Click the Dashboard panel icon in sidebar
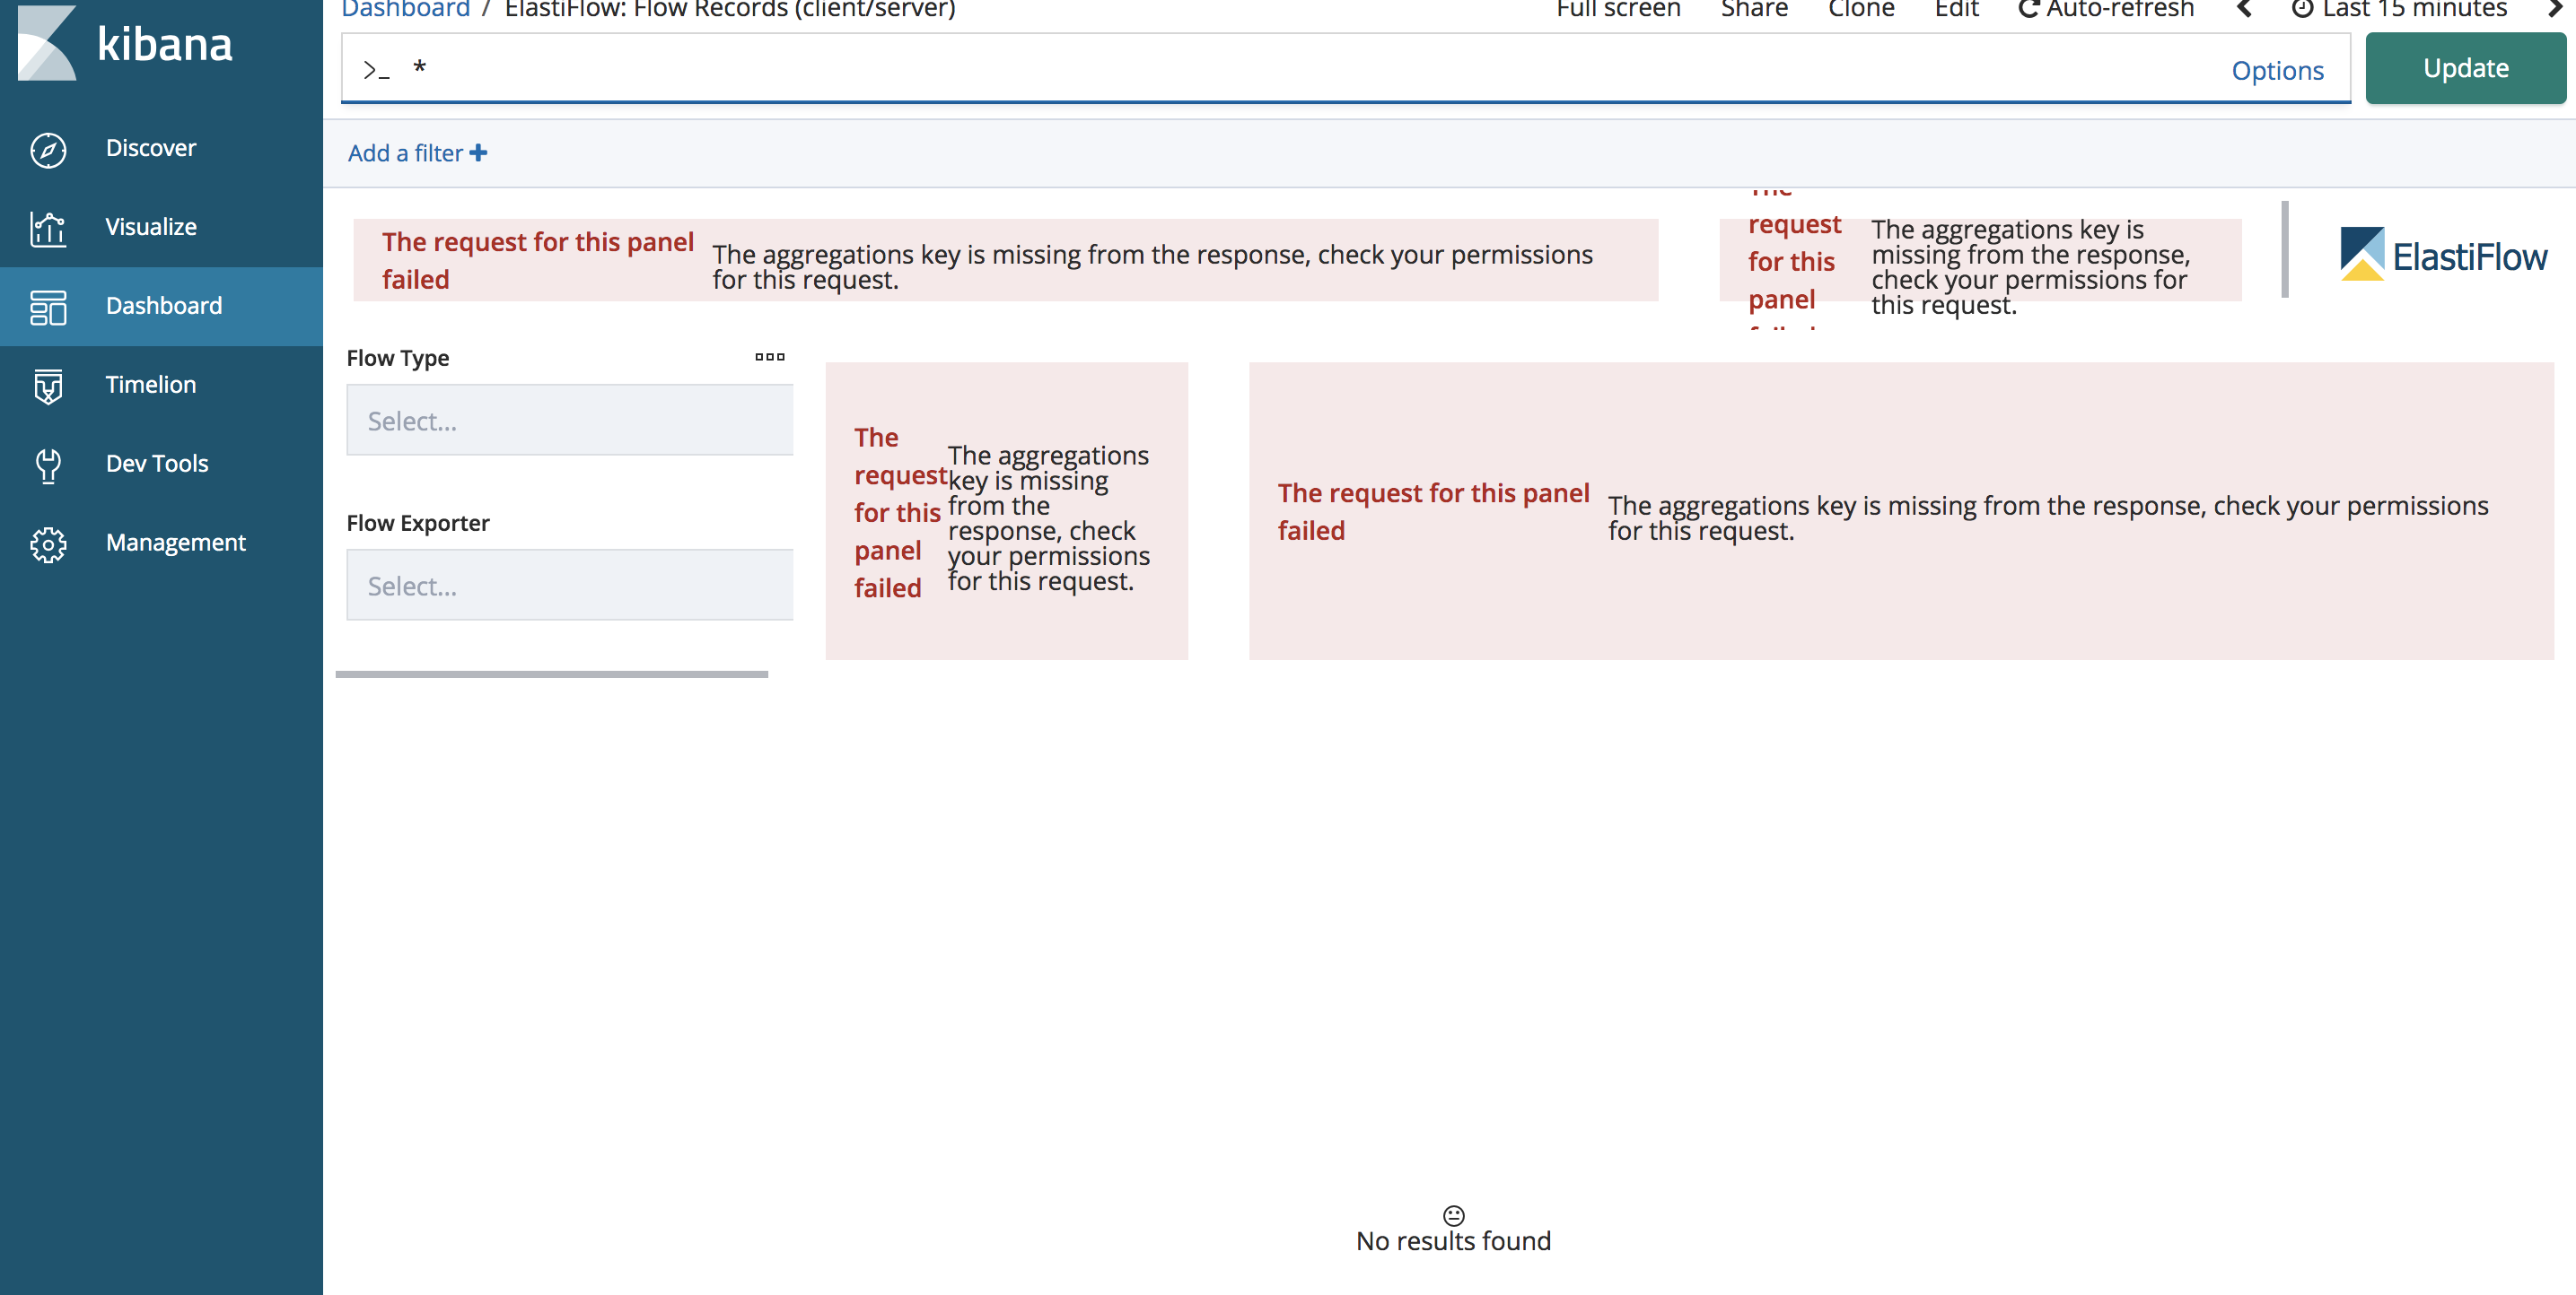 (47, 307)
